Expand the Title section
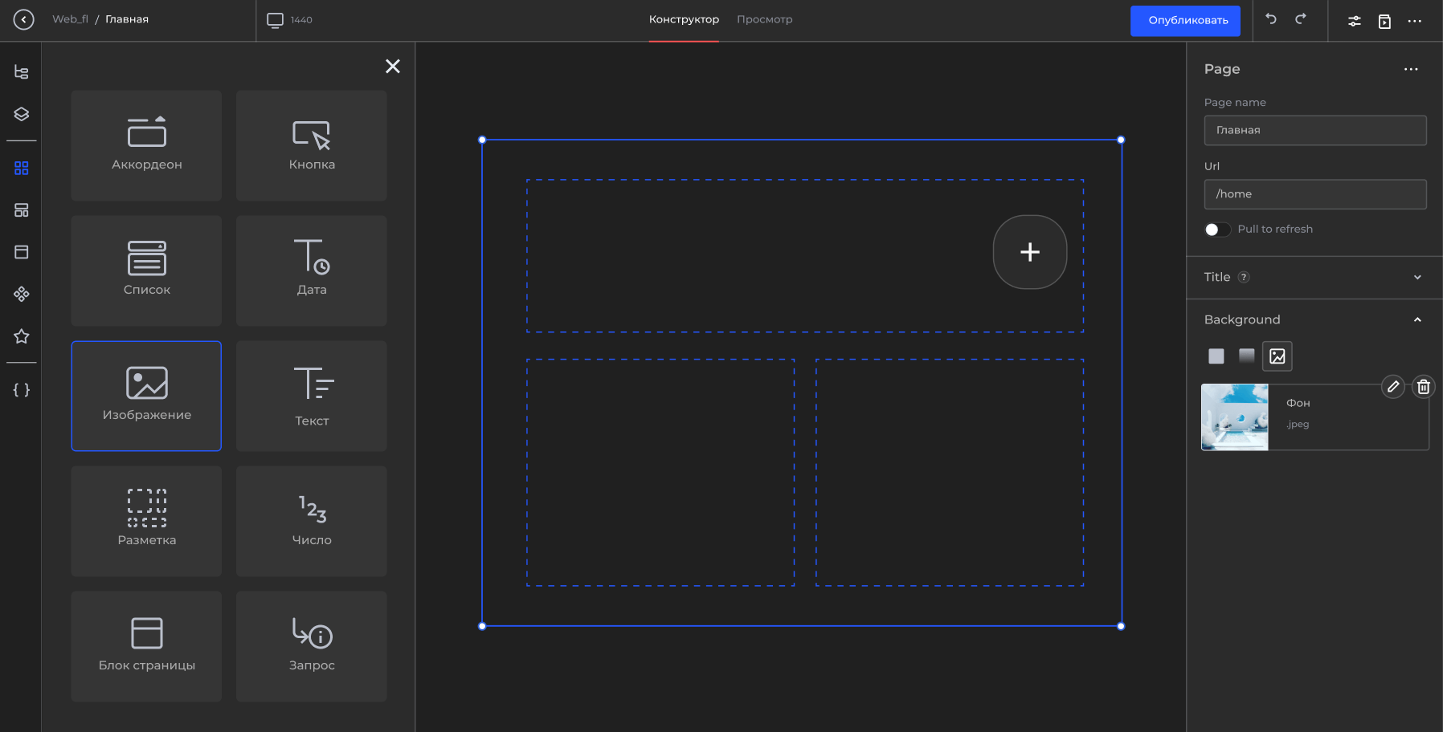The width and height of the screenshot is (1443, 732). click(x=1417, y=278)
